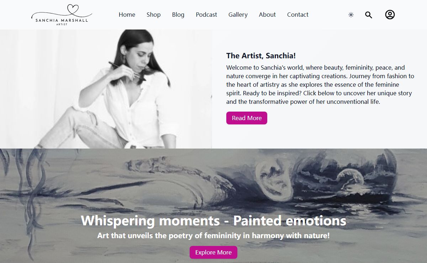Click the tagline about poetry of femininity

click(x=213, y=235)
